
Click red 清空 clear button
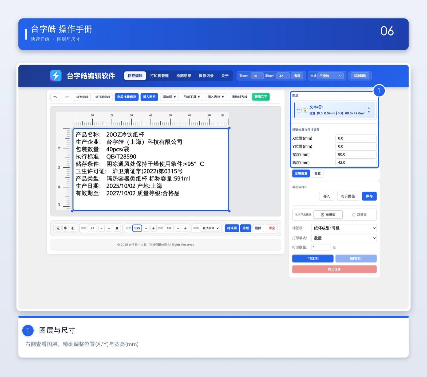272,228
